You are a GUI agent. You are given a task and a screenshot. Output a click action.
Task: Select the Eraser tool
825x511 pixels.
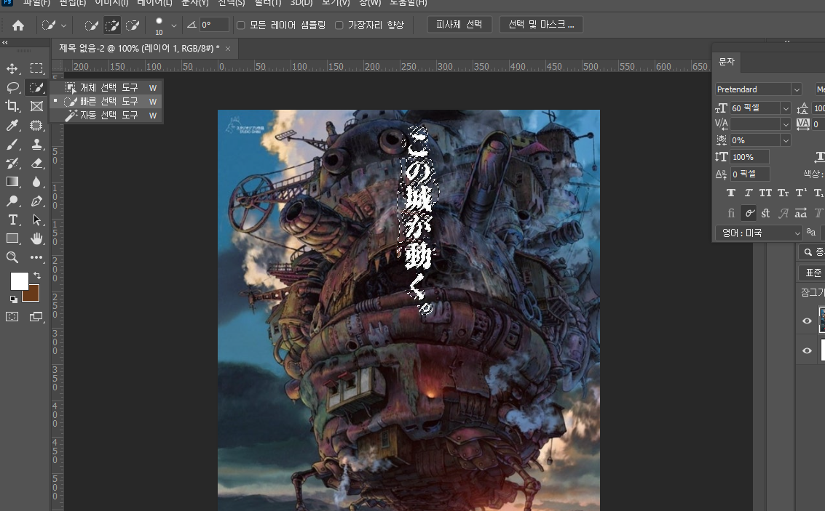[x=36, y=163]
